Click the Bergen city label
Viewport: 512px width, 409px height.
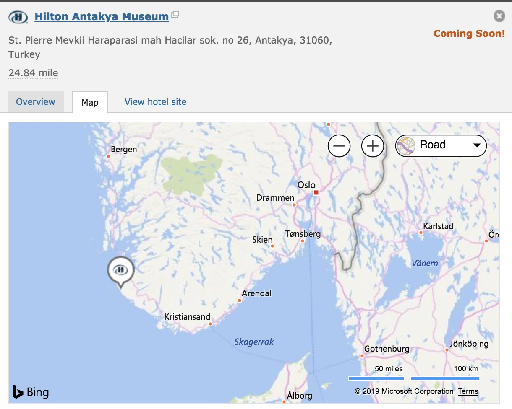tap(124, 150)
